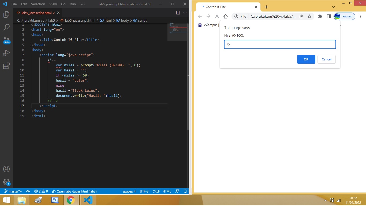Open the notifications bell in the status bar
The image size is (366, 215).
pyautogui.click(x=185, y=191)
